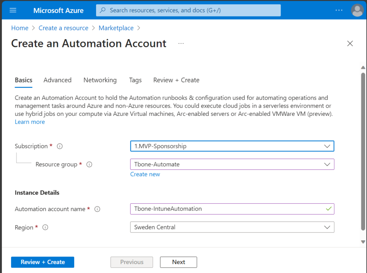Click the search resources box
This screenshot has width=367, height=273.
click(x=189, y=10)
